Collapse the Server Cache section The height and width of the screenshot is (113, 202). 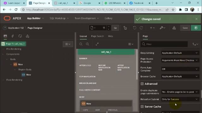142,107
